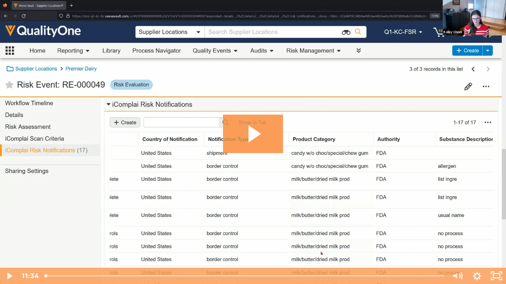Open the Quality Events menu
The image size is (506, 284).
click(x=215, y=51)
